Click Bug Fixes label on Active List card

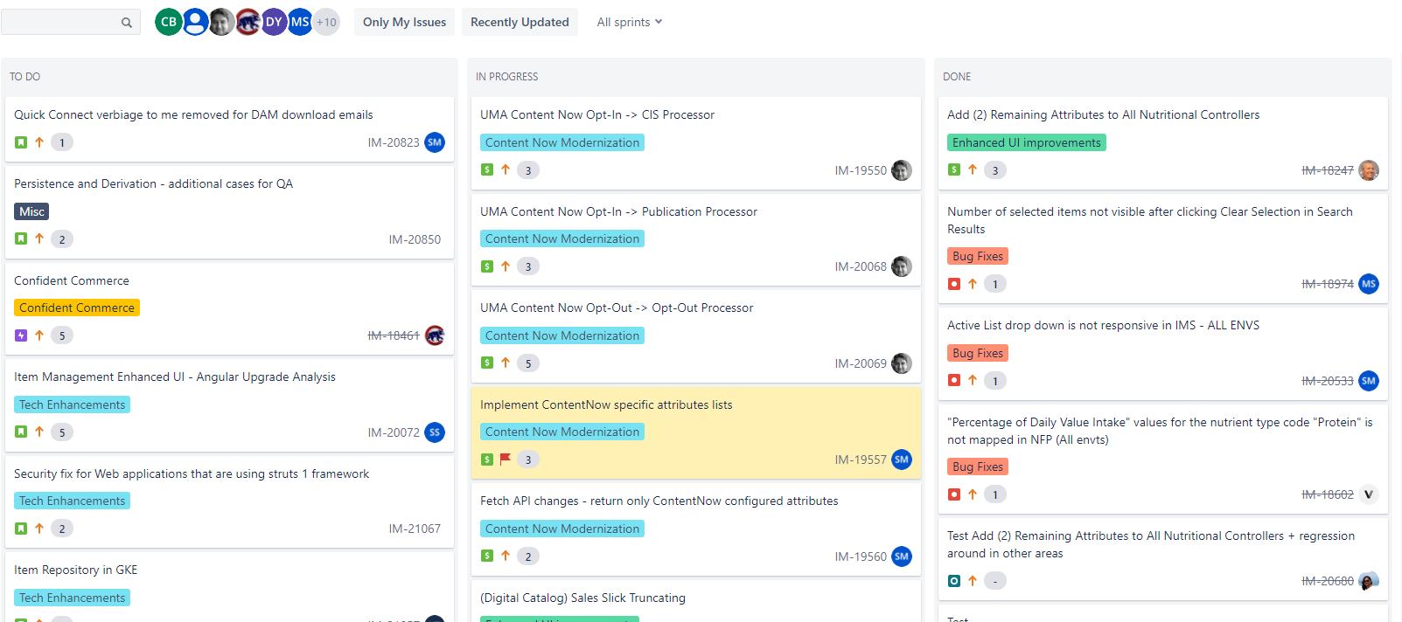tap(978, 353)
